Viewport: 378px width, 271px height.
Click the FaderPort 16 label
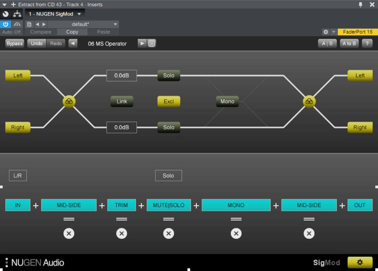click(358, 32)
